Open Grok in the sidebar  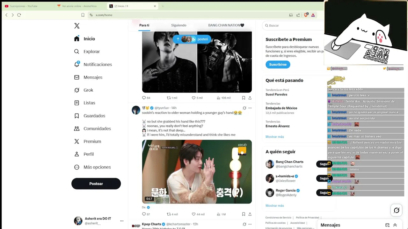coord(84,90)
